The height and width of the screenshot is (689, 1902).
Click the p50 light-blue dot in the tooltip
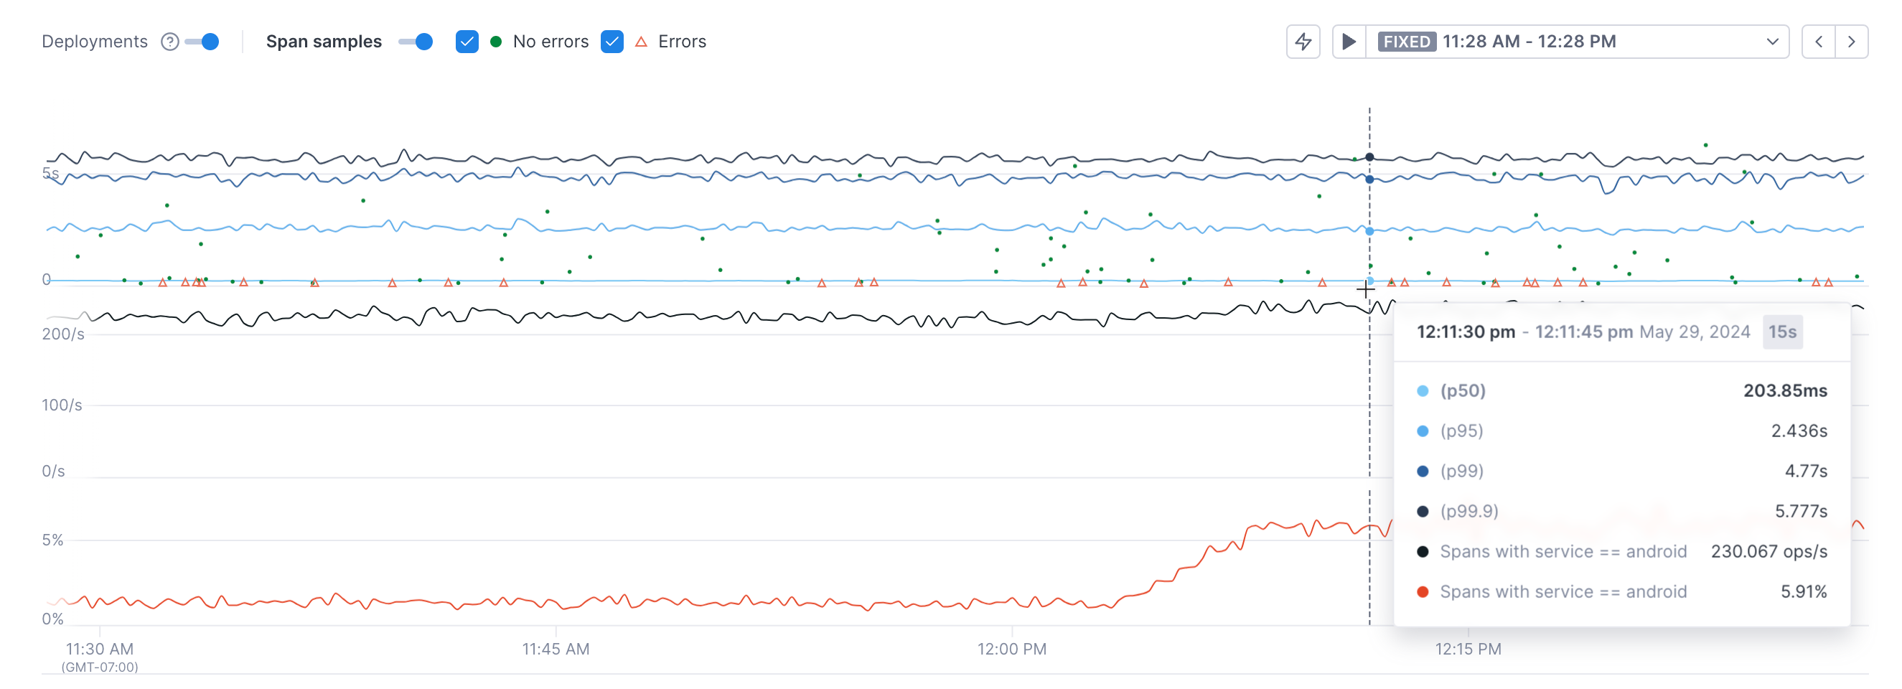tap(1422, 390)
